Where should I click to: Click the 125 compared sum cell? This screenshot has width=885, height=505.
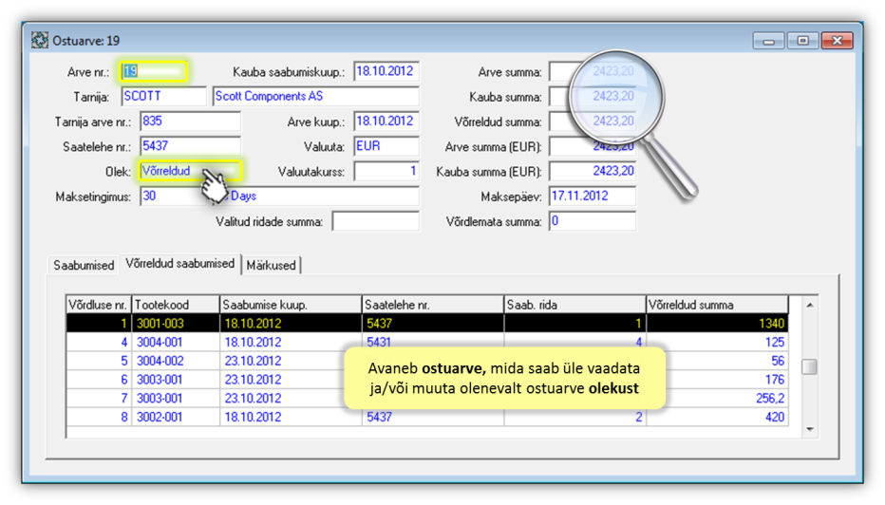717,342
